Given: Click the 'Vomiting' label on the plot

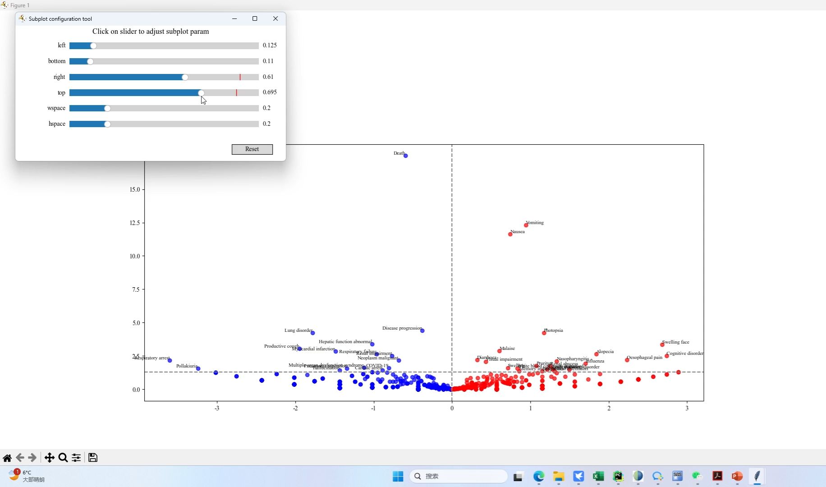Looking at the screenshot, I should [535, 222].
